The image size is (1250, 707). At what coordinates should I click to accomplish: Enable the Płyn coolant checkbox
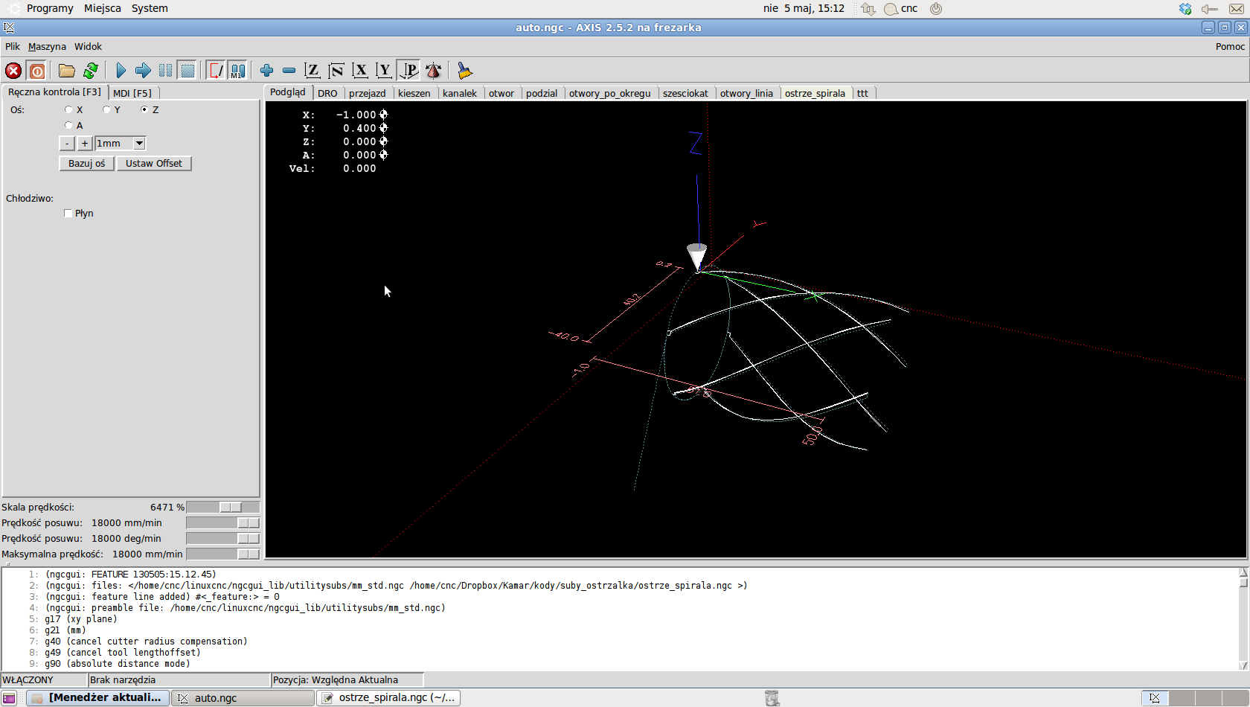click(x=68, y=214)
